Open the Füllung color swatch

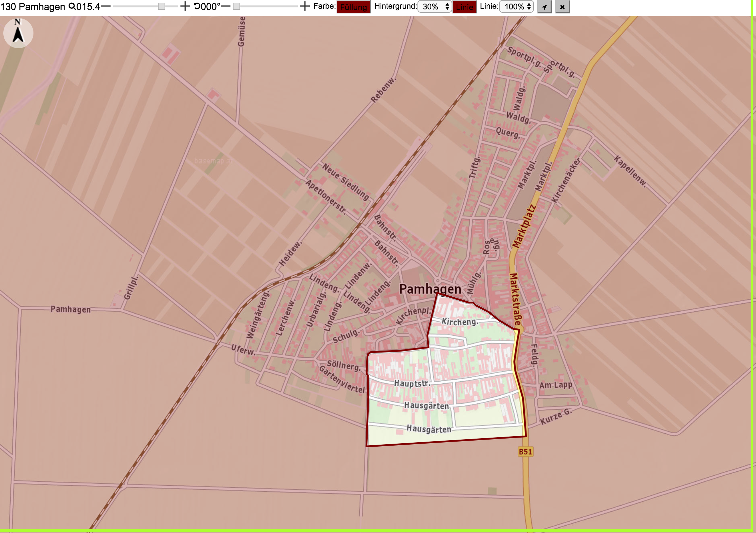(x=354, y=7)
